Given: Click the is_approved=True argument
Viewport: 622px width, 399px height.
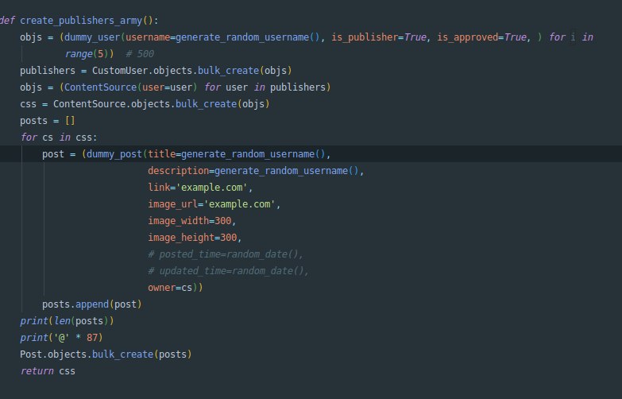Looking at the screenshot, I should [481, 37].
